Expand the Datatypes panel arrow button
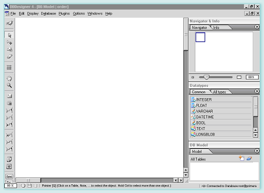The image size is (264, 193). [x=257, y=91]
